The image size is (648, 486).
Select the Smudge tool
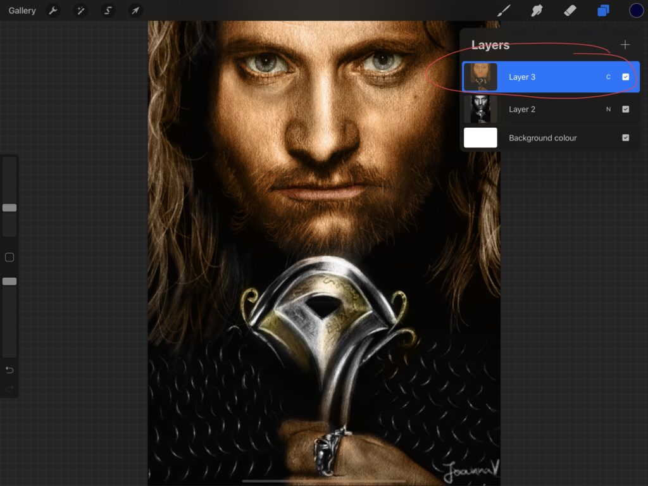pyautogui.click(x=537, y=11)
